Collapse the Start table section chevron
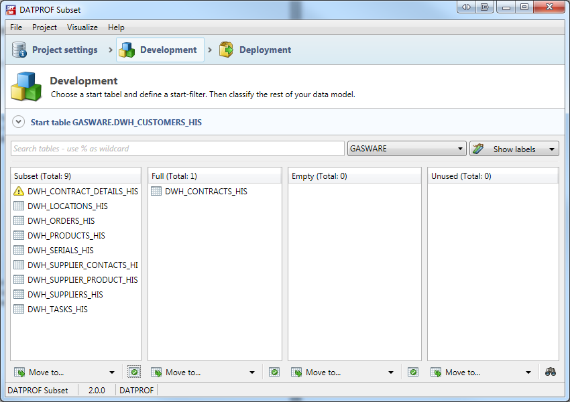Screen dimensions: 570x402 pyautogui.click(x=19, y=123)
